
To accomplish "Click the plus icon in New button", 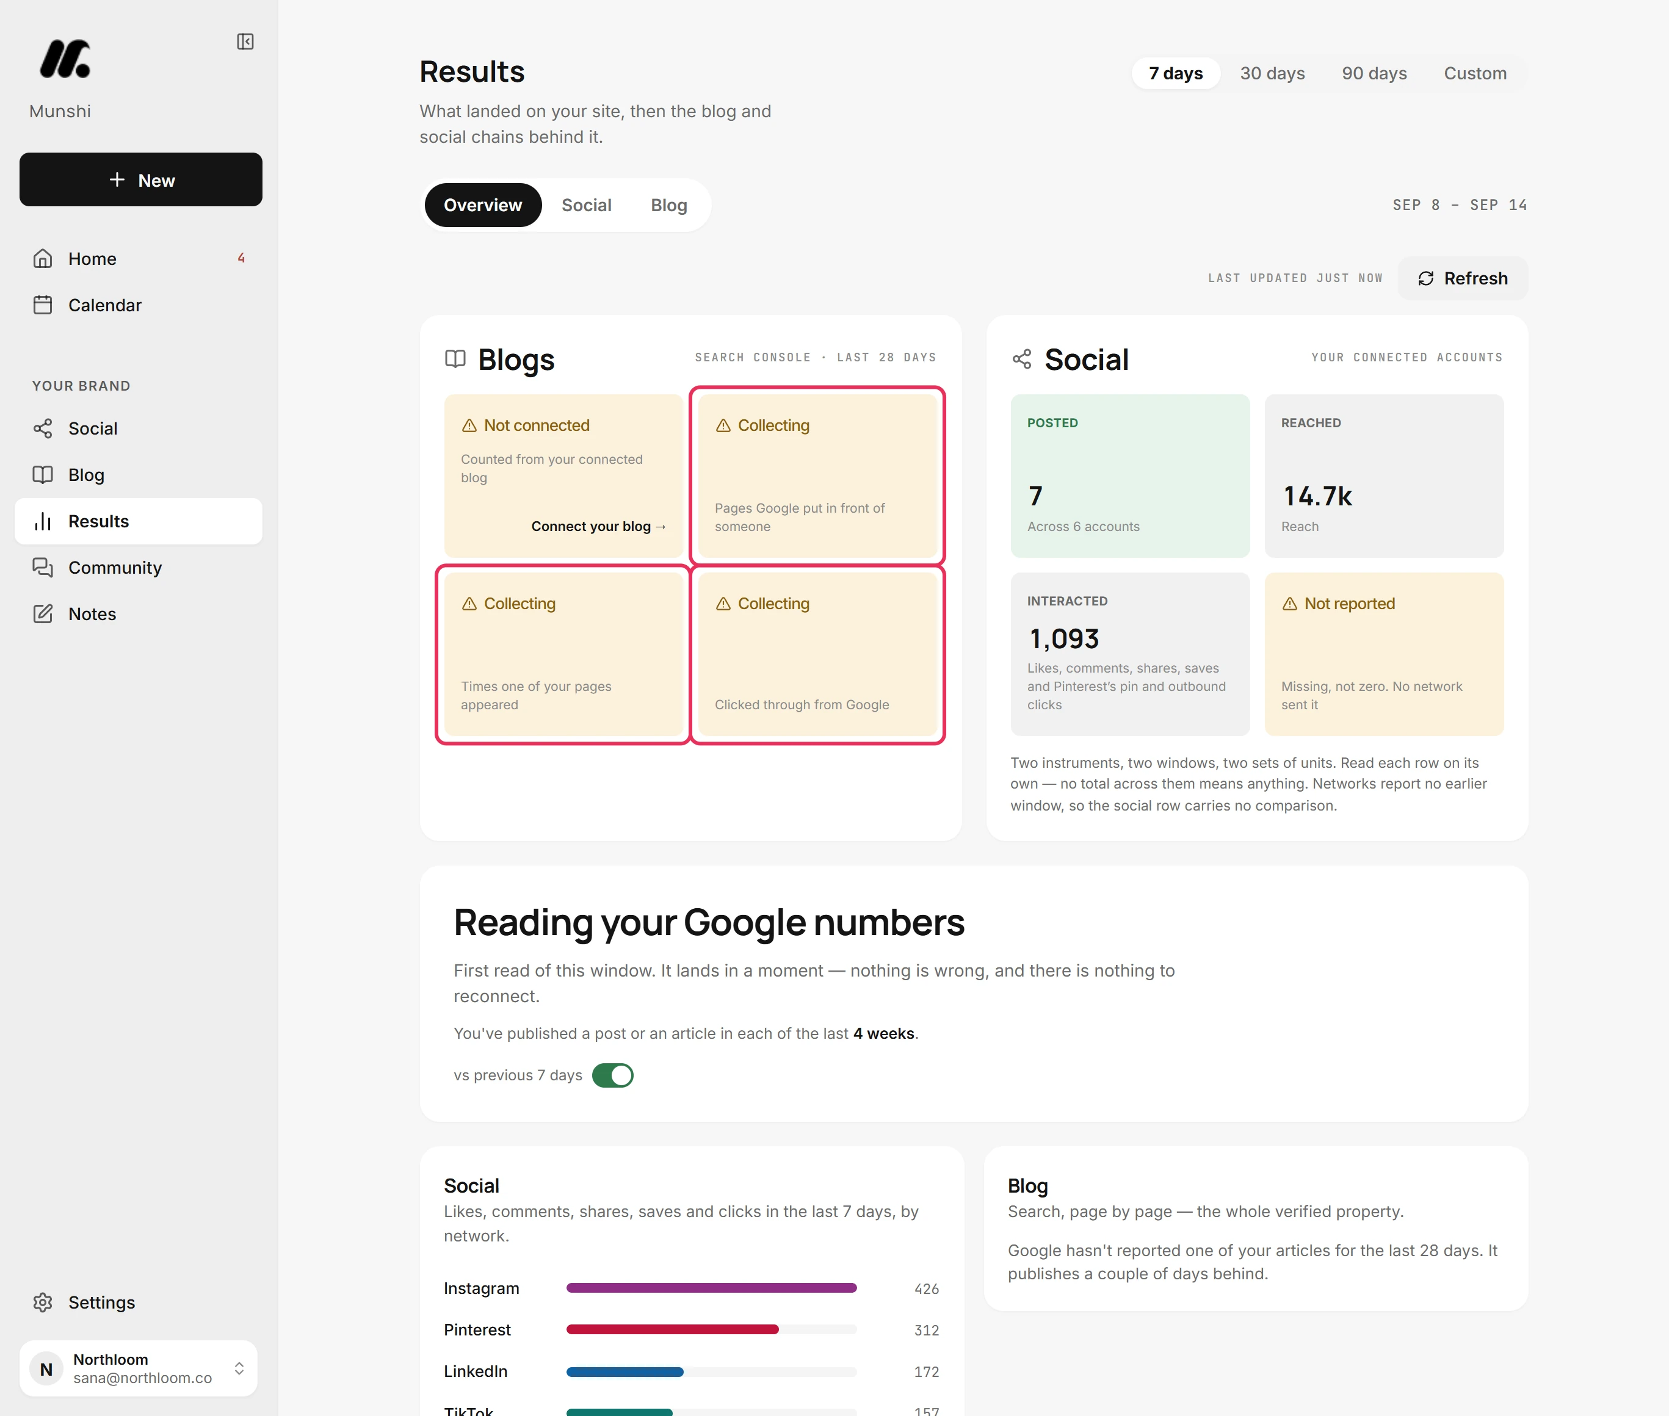I will [x=117, y=180].
